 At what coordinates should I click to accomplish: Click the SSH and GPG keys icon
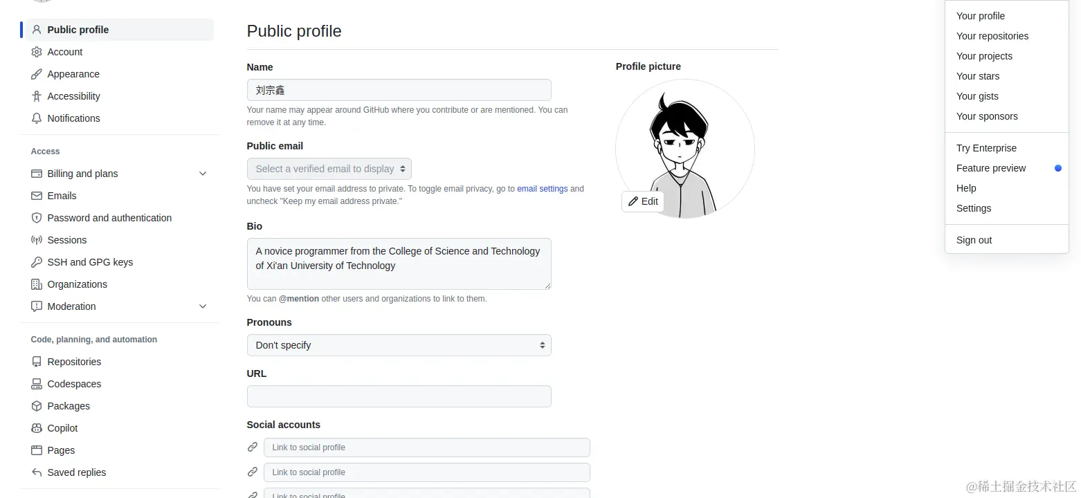[37, 262]
